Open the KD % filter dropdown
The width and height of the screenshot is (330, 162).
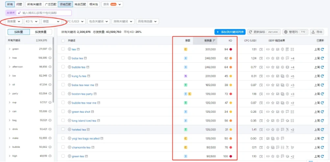click(x=32, y=21)
